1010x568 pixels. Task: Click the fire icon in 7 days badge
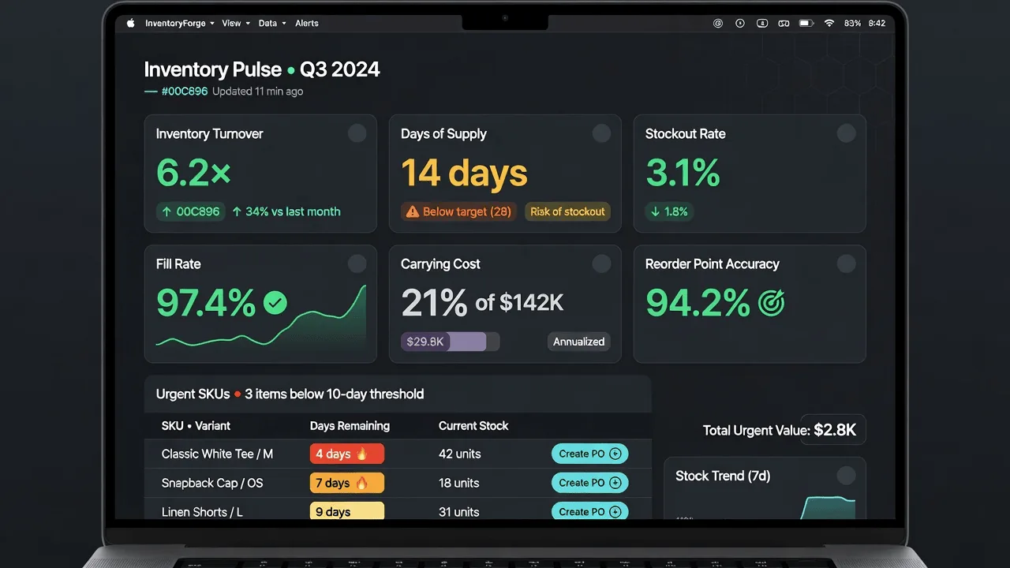point(361,483)
